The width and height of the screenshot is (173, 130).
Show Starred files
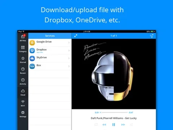pyautogui.click(x=23, y=60)
